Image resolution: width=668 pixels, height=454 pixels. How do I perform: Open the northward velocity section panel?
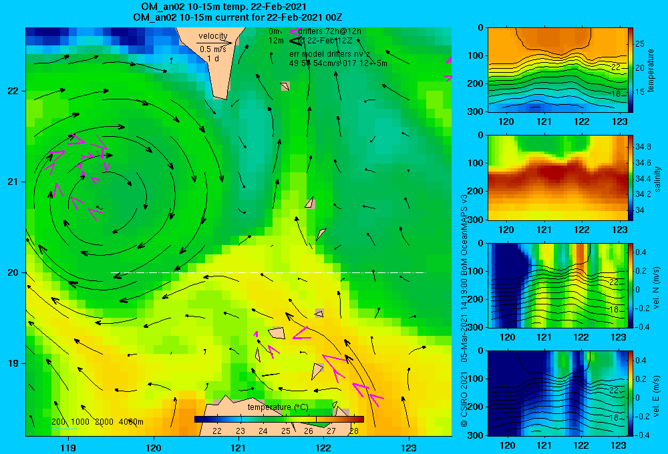coord(557,285)
